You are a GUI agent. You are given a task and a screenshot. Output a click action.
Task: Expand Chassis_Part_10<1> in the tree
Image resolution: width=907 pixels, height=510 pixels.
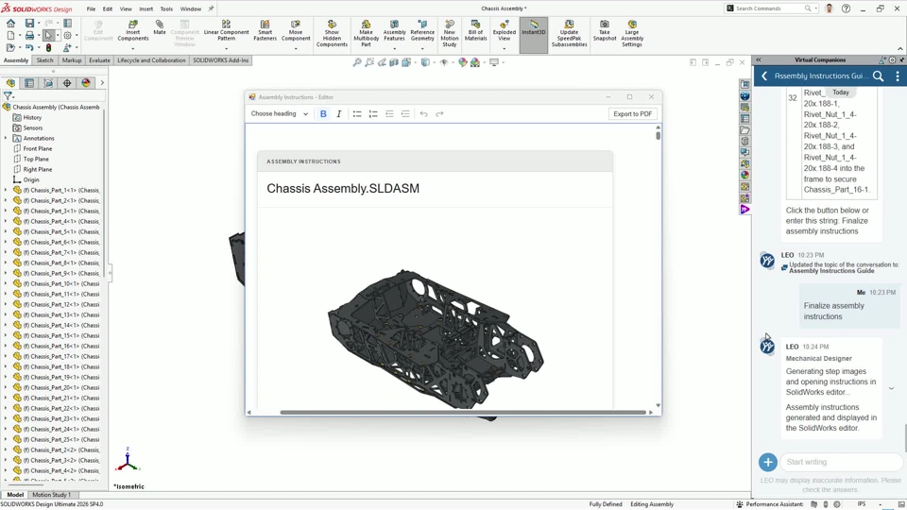click(6, 284)
